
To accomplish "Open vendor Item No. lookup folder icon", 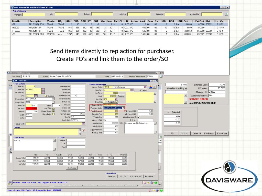I will point(132,90).
